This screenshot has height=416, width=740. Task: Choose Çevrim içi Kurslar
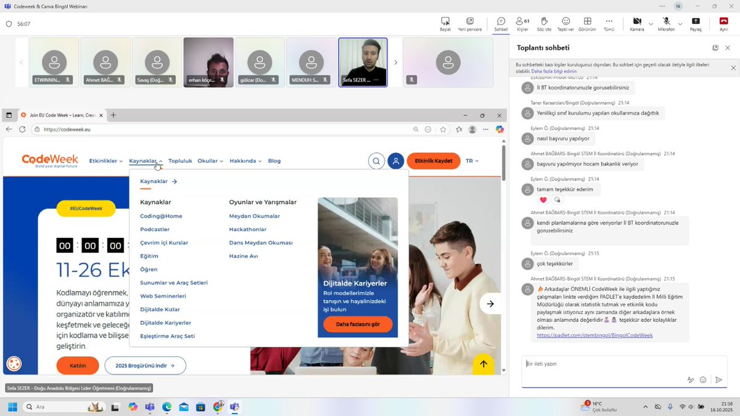point(164,243)
